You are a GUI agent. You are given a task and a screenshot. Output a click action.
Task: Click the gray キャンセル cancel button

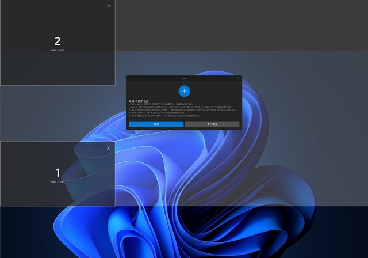pyautogui.click(x=212, y=124)
